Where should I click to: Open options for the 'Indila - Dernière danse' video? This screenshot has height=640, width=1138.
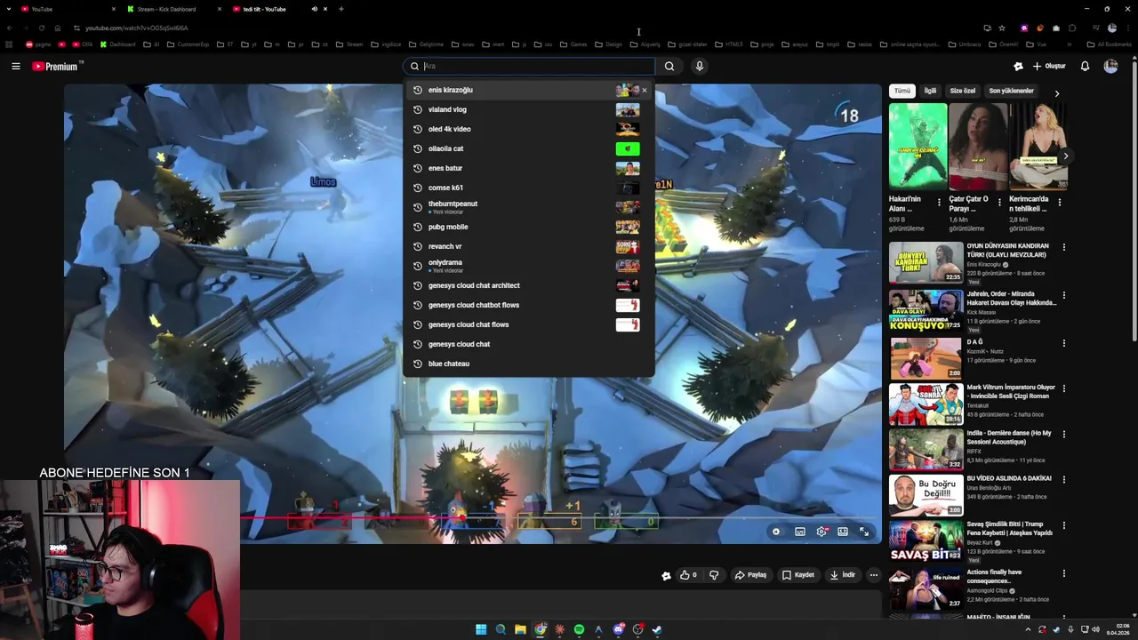(x=1064, y=435)
